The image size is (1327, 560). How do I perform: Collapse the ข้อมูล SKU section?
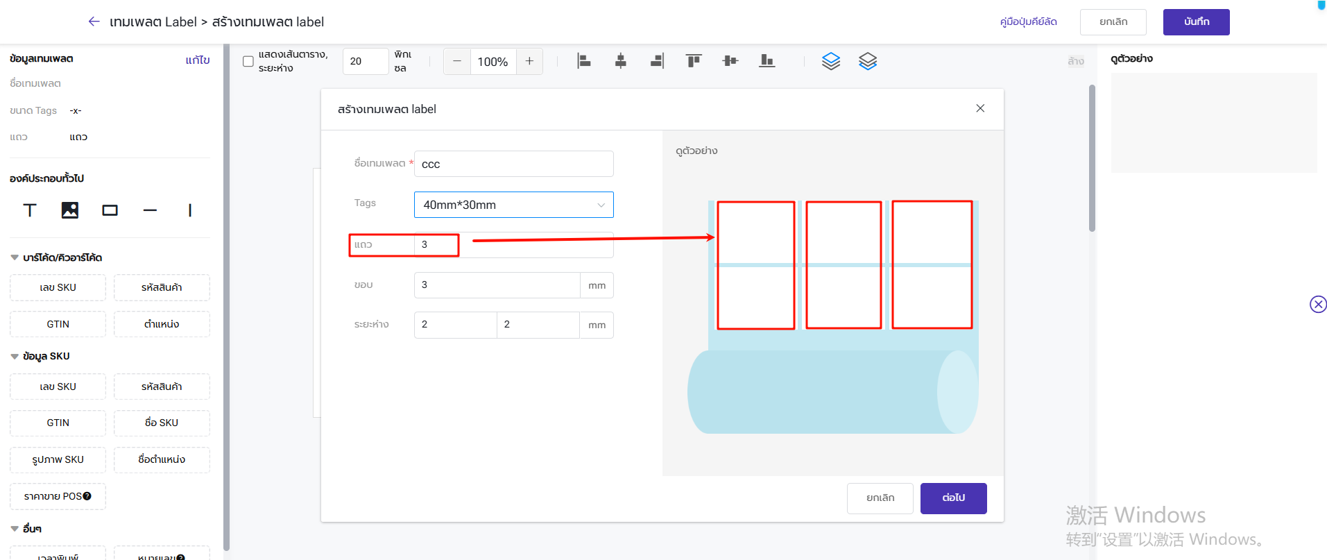[x=15, y=356]
